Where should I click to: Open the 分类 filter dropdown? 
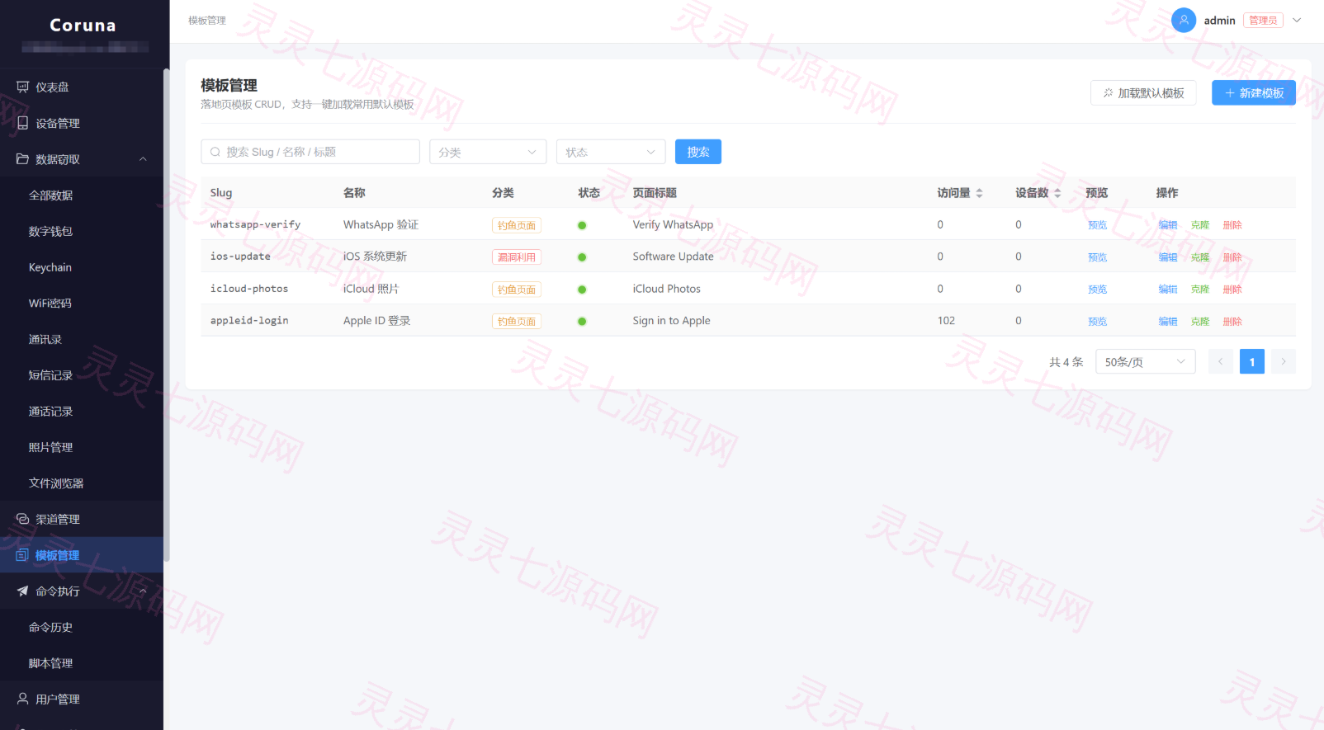tap(488, 152)
